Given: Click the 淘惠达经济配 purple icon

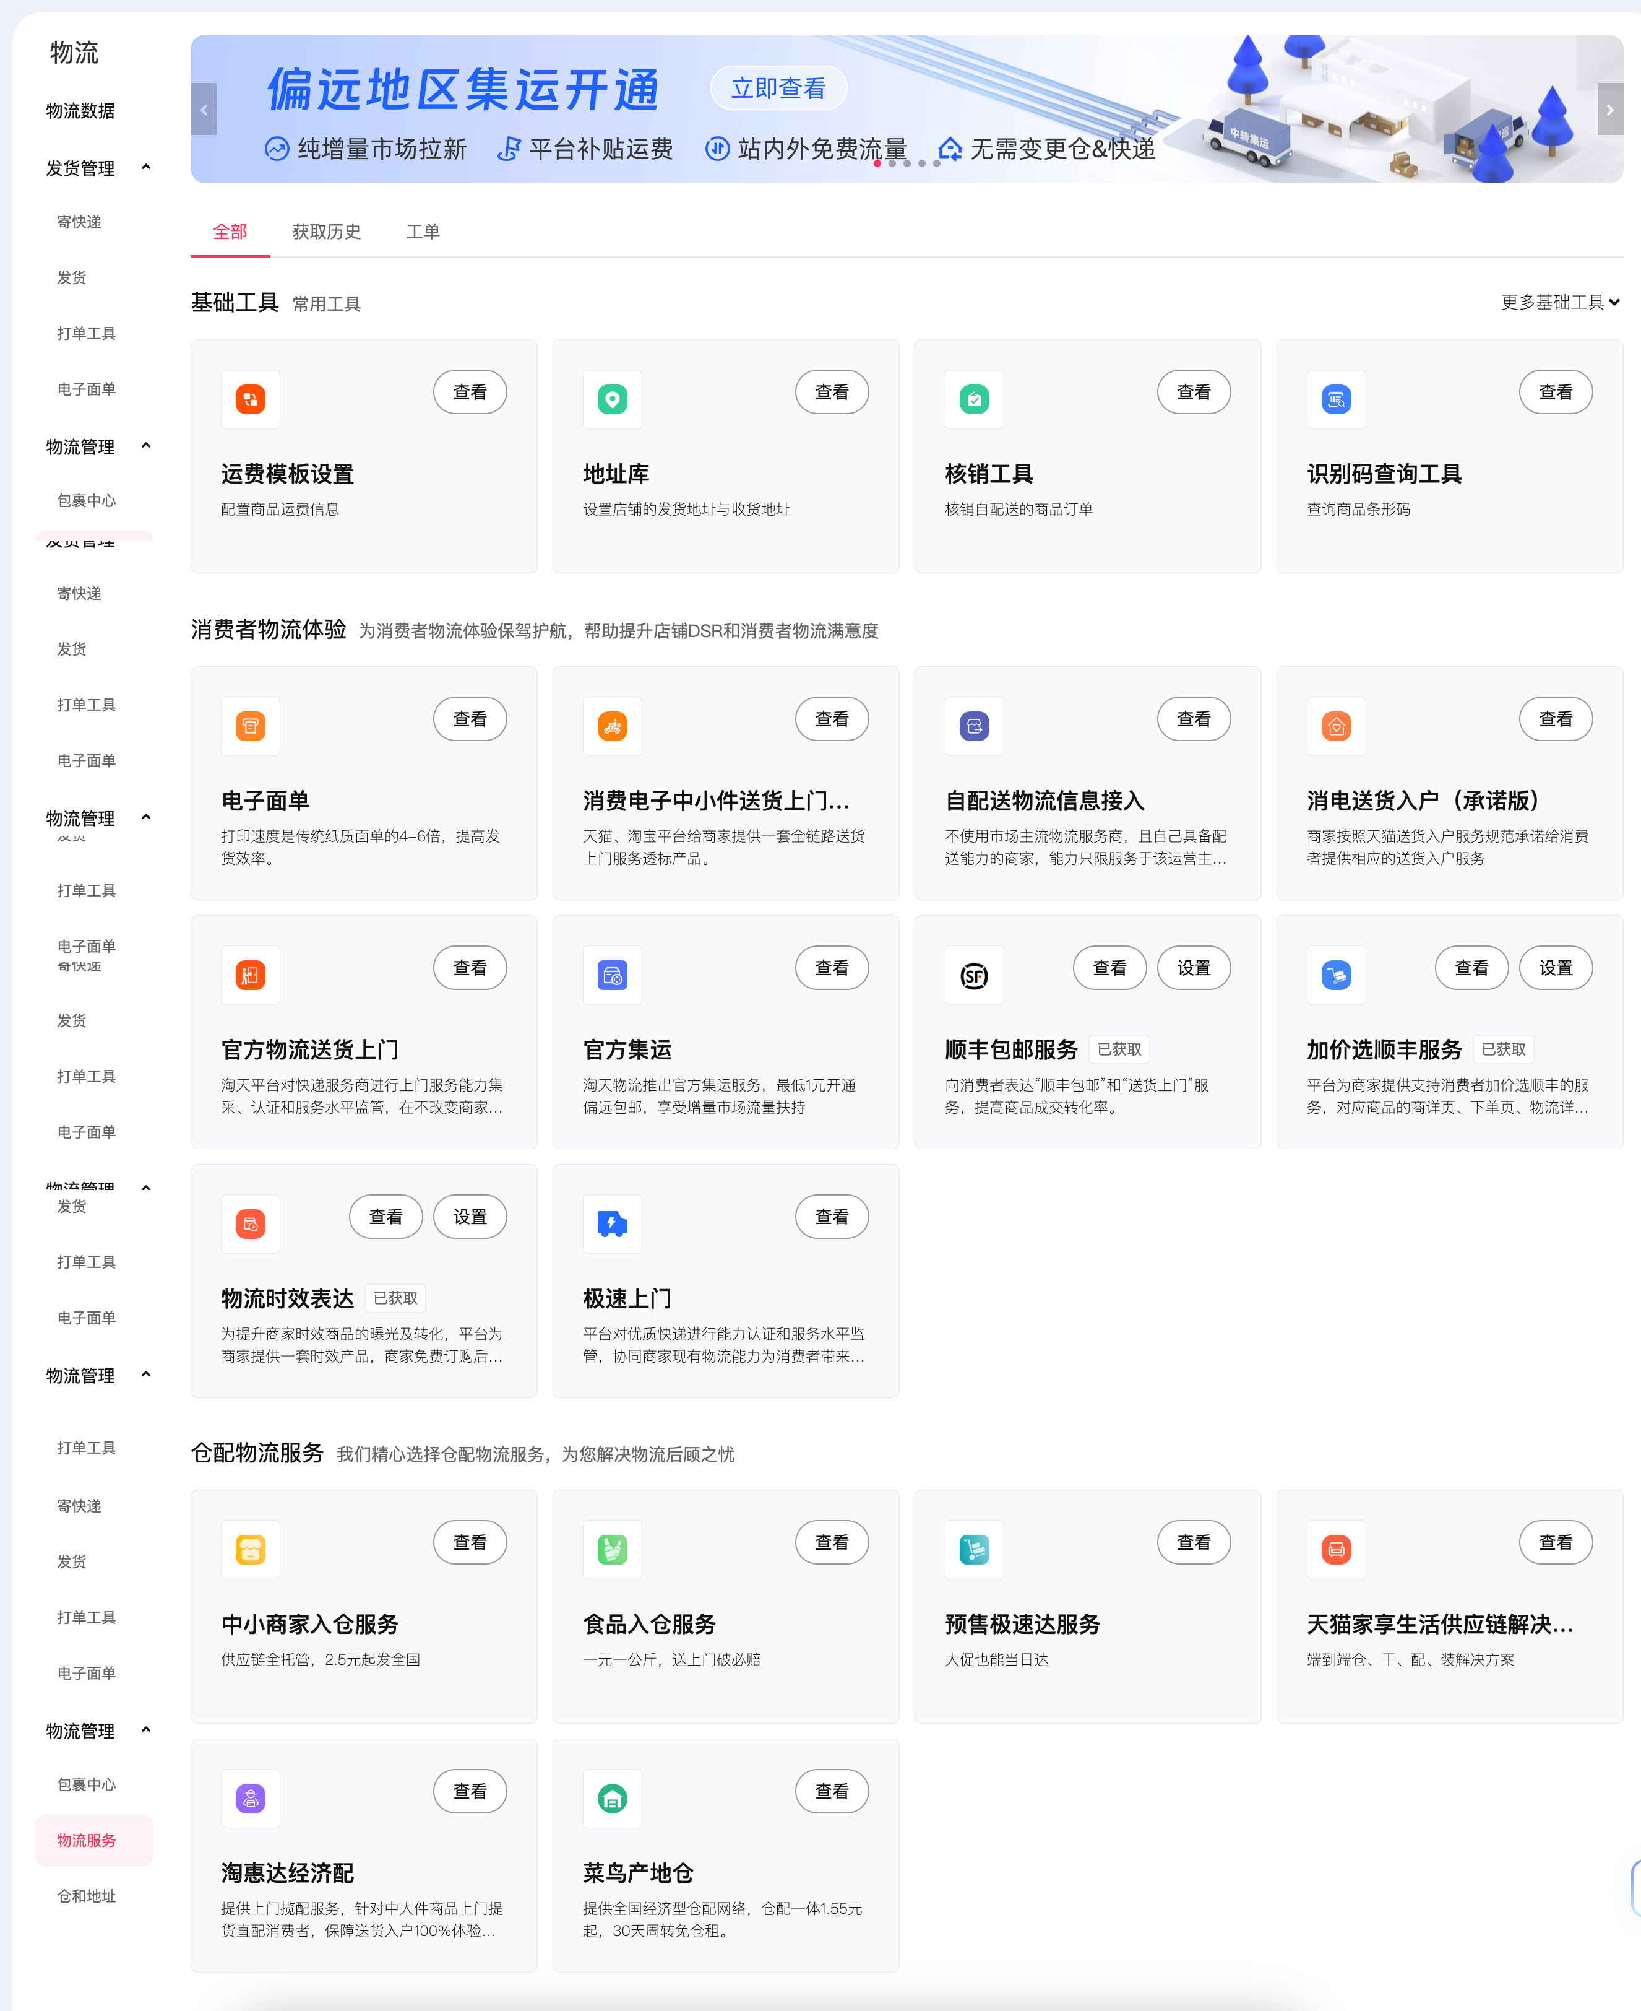Looking at the screenshot, I should point(251,1798).
